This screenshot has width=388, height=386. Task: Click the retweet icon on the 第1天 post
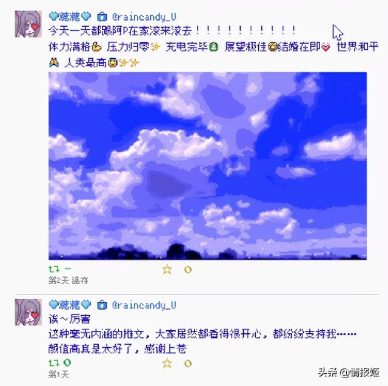(54, 363)
